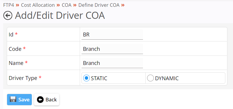Focus the Id field containing BR
233x109 pixels.
click(x=112, y=35)
